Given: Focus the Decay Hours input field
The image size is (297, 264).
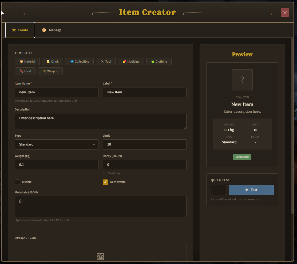Looking at the screenshot, I should (x=144, y=164).
